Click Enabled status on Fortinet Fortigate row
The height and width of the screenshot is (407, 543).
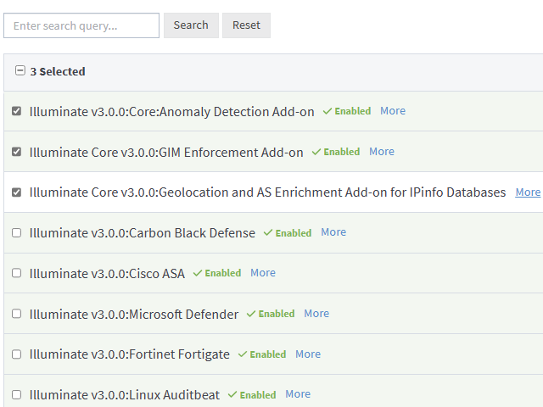(x=262, y=354)
